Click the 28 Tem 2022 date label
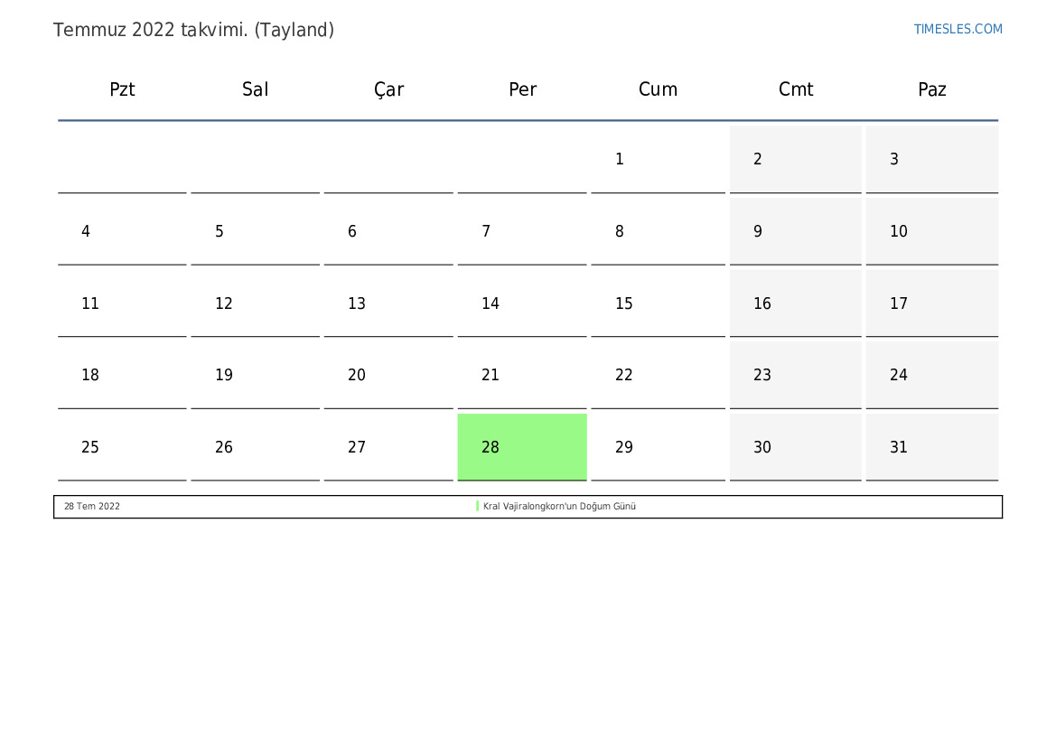 pos(92,507)
